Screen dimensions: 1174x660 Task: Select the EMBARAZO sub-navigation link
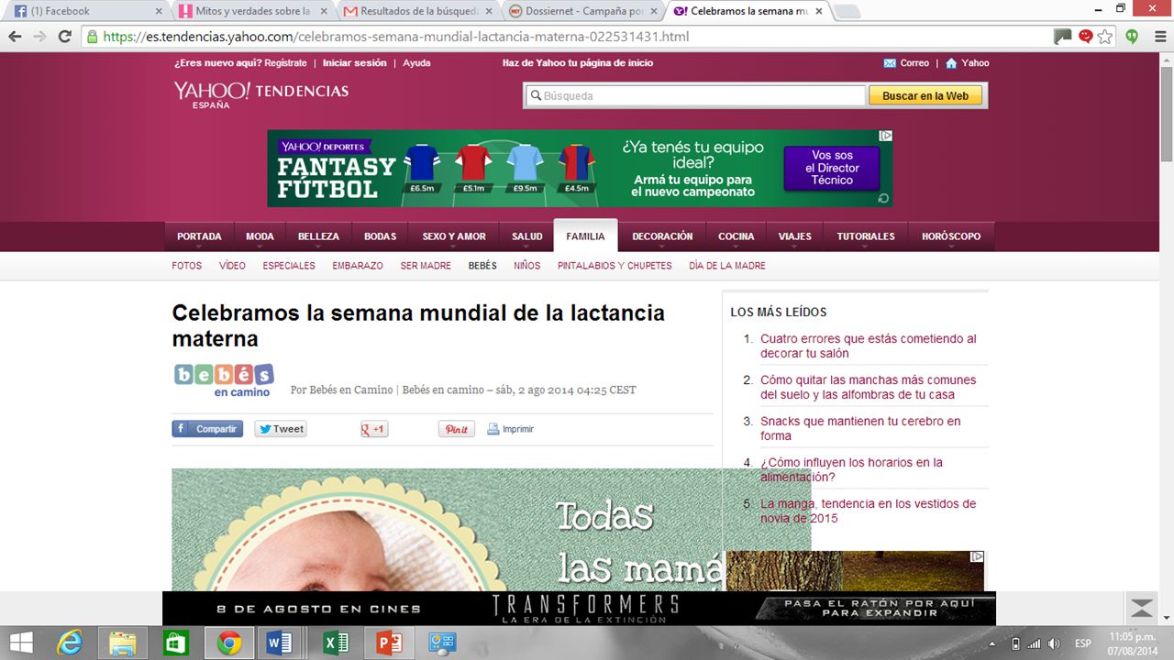[358, 266]
